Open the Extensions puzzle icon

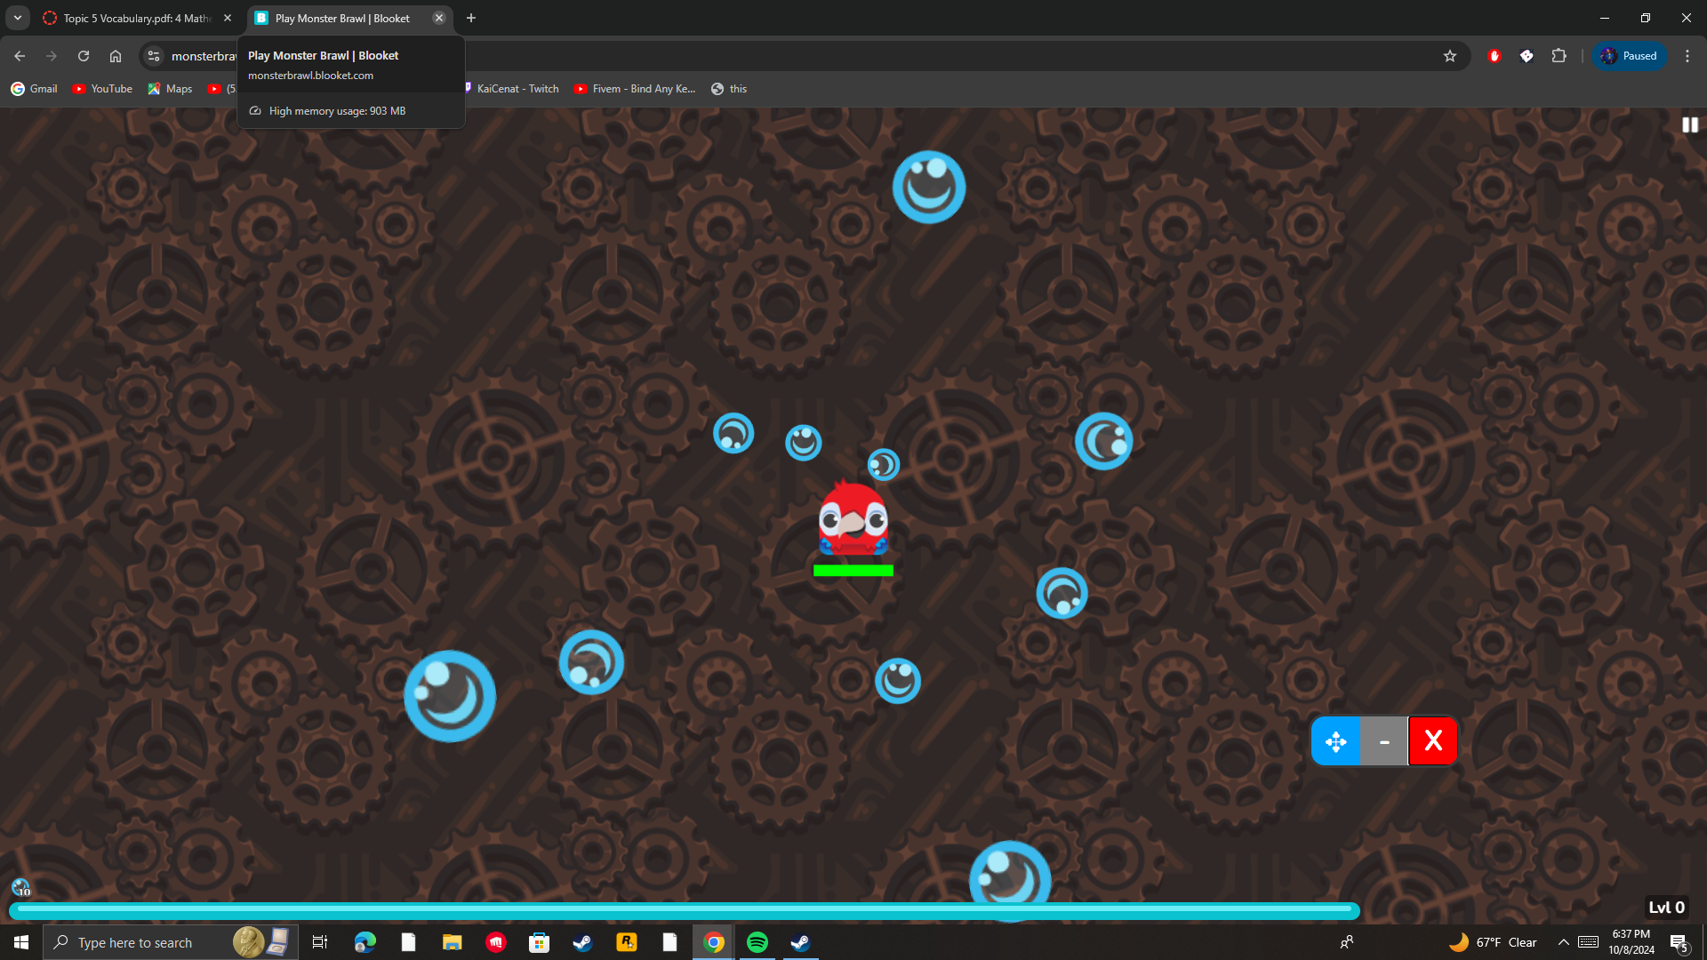click(1559, 56)
